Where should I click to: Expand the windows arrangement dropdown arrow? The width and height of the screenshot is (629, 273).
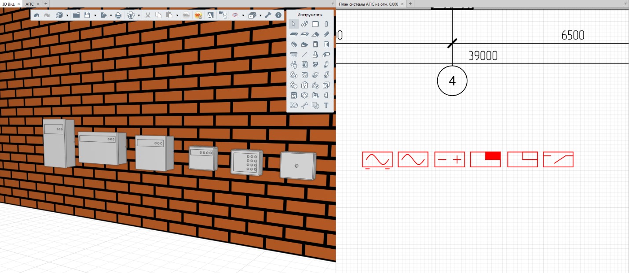click(260, 15)
